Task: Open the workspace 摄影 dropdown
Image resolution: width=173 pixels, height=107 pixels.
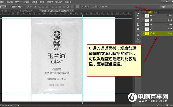Action: pos(167,7)
